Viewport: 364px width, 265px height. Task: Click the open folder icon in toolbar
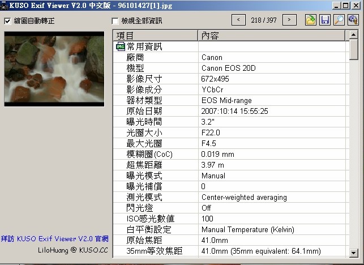coord(310,20)
